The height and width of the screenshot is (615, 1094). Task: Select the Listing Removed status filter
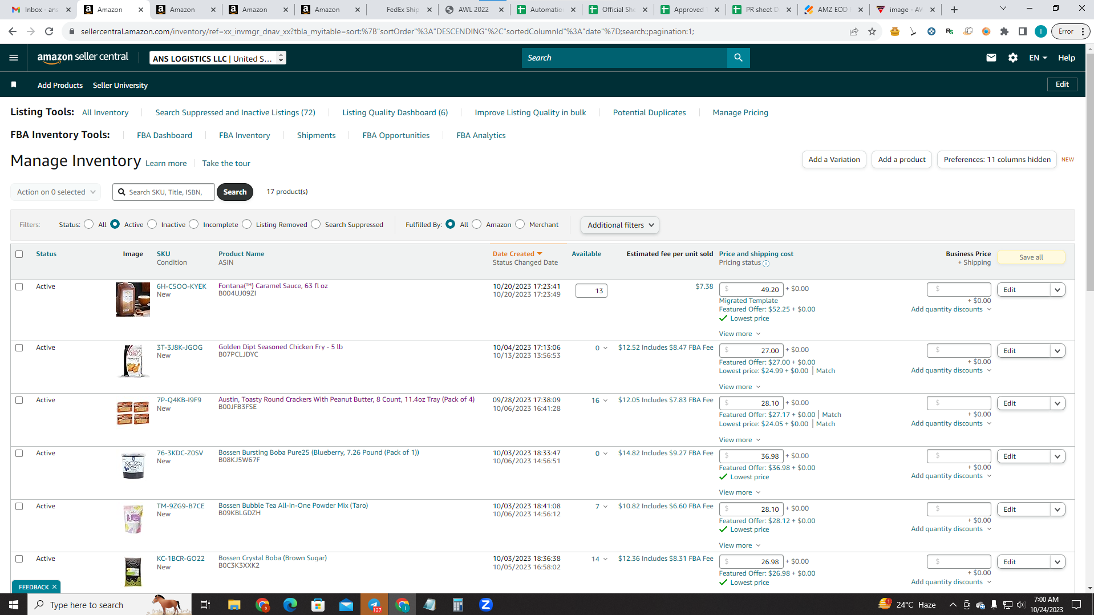[x=246, y=224]
